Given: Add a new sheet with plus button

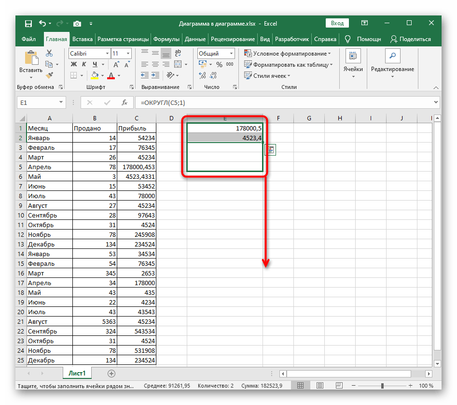Looking at the screenshot, I should coord(111,374).
